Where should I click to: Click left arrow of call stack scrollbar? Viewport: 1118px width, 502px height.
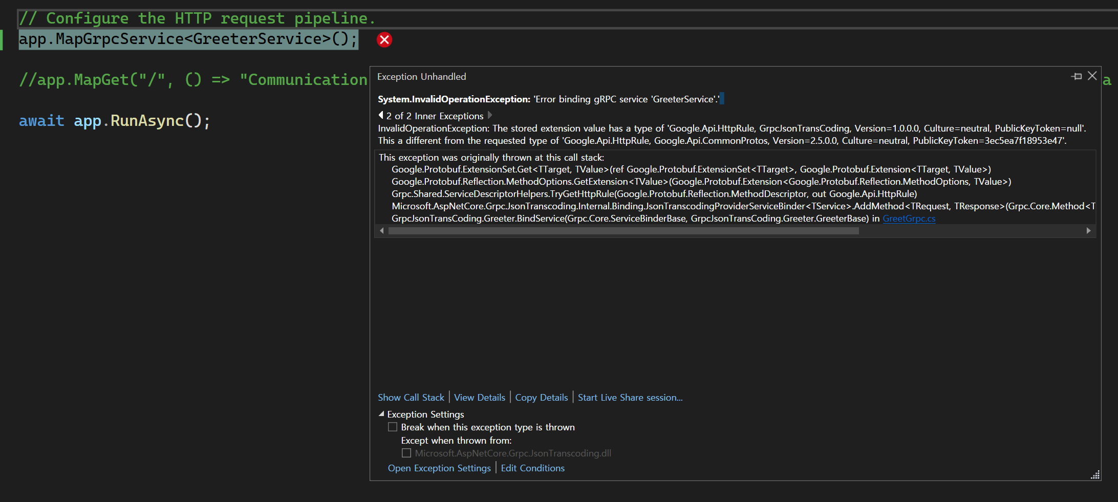pos(382,231)
